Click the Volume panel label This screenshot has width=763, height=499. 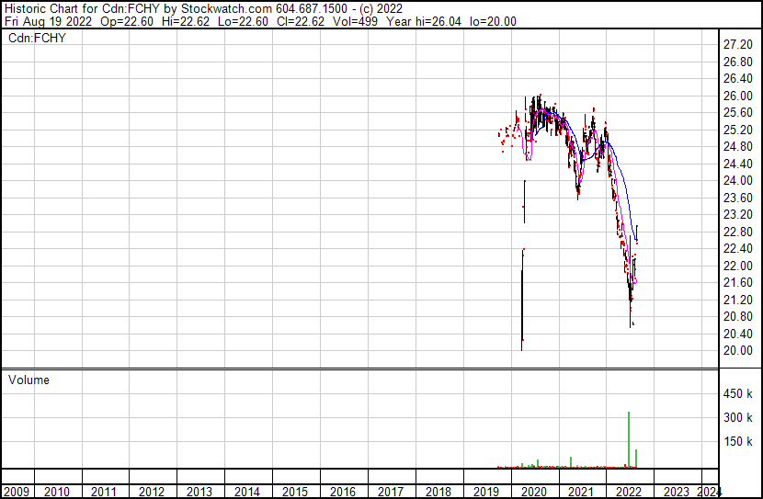pos(28,380)
